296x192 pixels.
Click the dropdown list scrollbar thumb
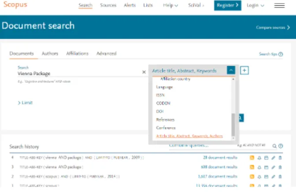point(233,125)
